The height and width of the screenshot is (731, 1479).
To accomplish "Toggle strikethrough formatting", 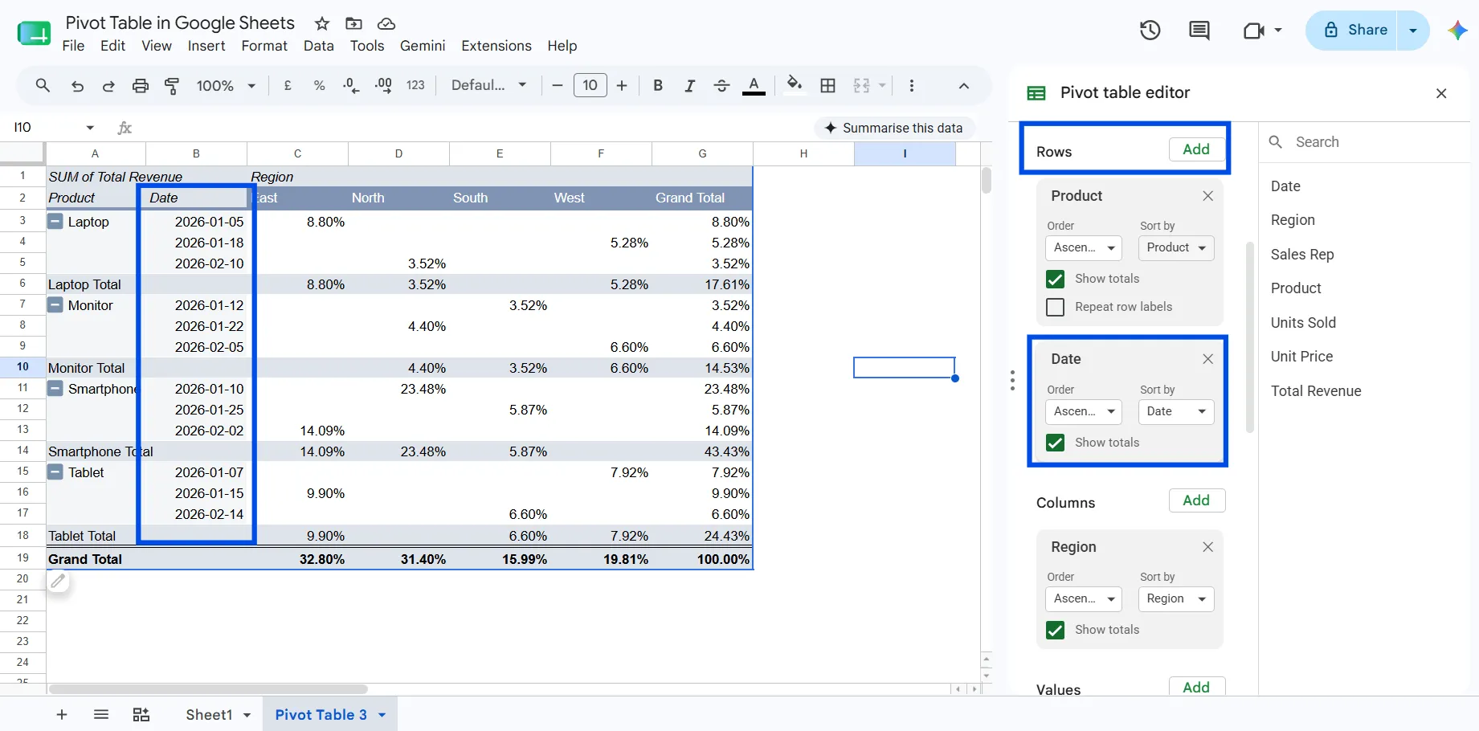I will click(x=721, y=85).
